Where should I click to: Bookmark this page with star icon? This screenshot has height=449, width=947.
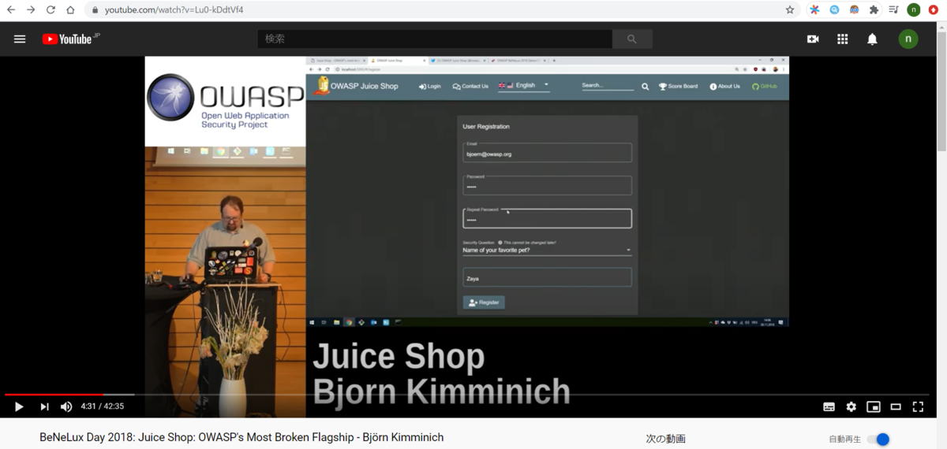click(790, 10)
